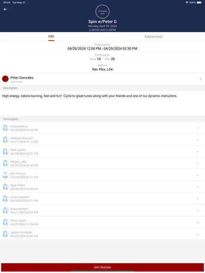Expand Kylie O'Neil's row chevron

click(x=198, y=187)
